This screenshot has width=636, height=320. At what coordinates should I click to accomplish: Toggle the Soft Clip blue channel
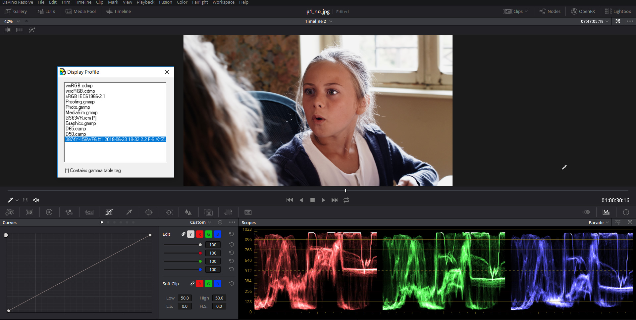217,284
